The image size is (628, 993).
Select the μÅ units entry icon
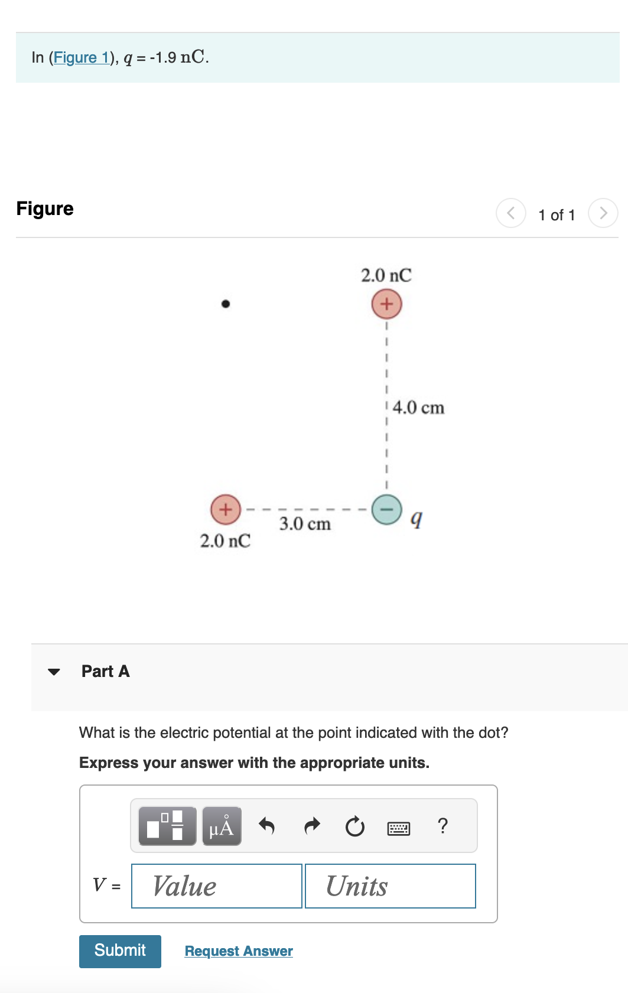click(x=220, y=826)
